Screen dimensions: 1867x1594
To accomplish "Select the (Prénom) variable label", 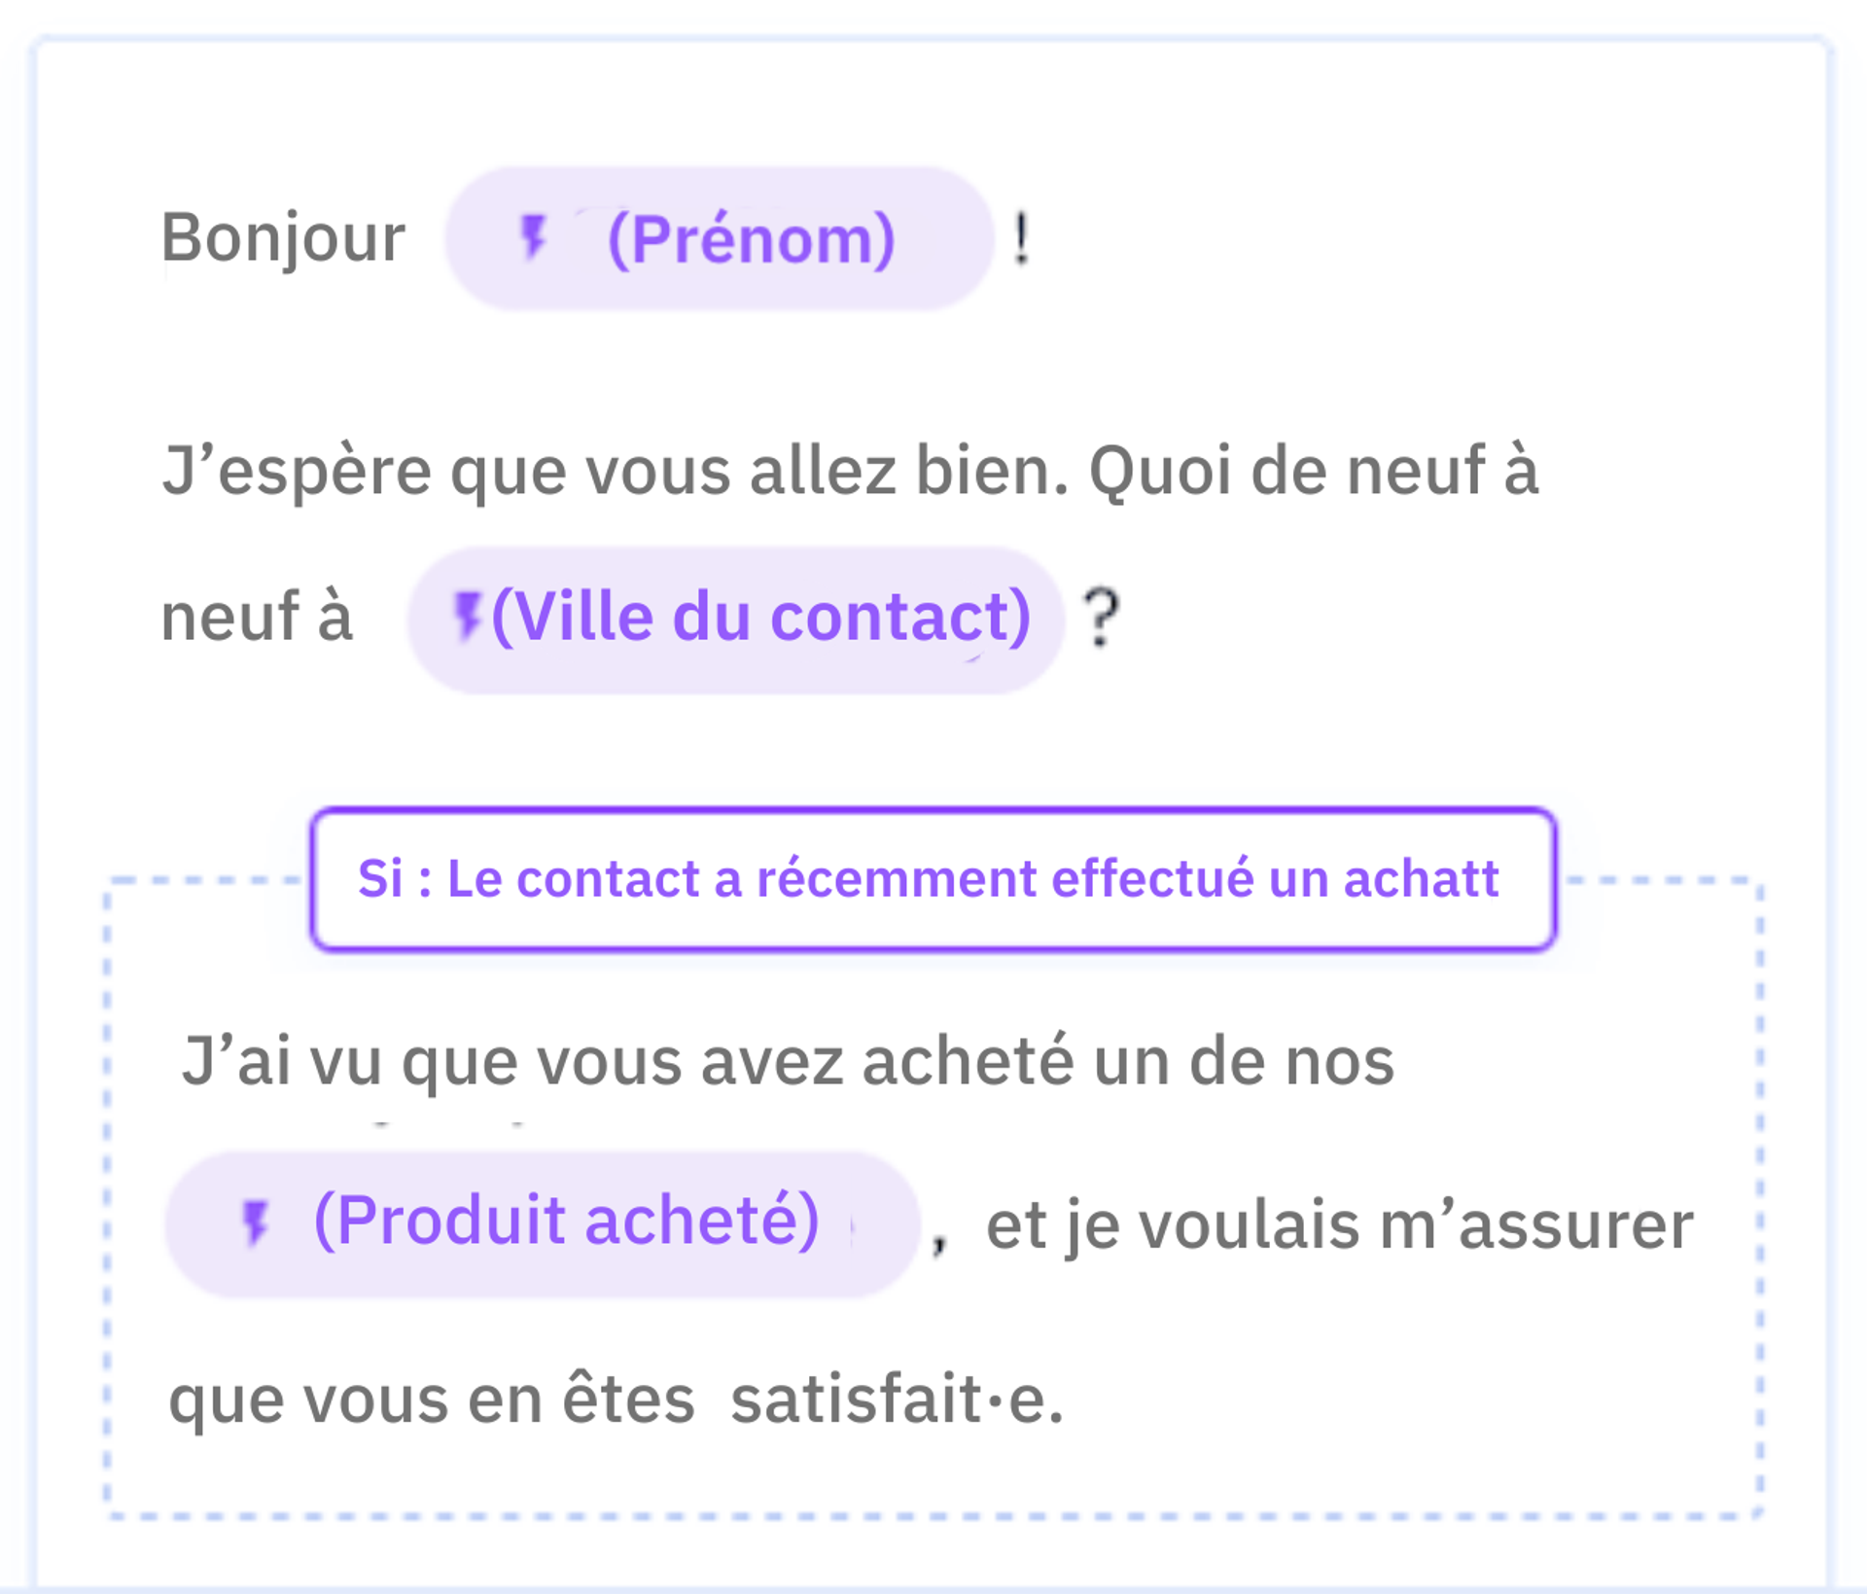I will pos(751,239).
